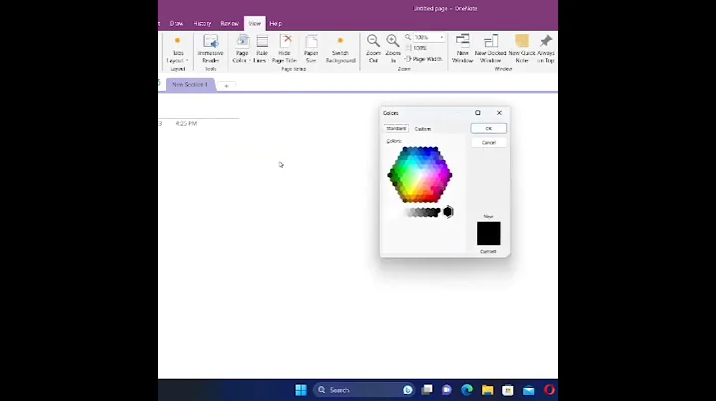This screenshot has width=716, height=401.
Task: Cancel the Colors dialog
Action: pos(488,143)
